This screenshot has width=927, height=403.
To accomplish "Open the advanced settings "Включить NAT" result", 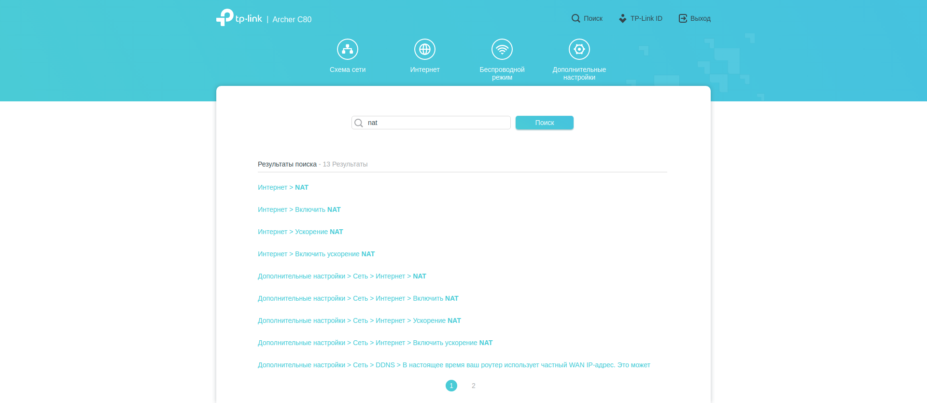I will point(358,298).
